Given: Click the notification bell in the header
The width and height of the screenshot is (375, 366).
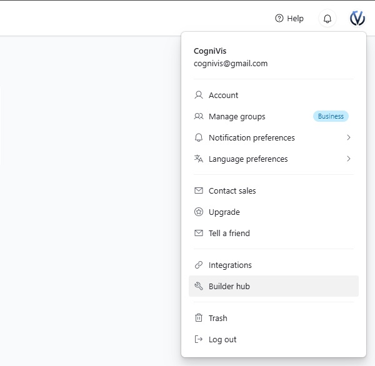Looking at the screenshot, I should [327, 19].
